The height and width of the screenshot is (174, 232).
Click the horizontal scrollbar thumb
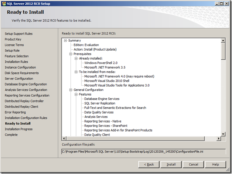[135, 138]
